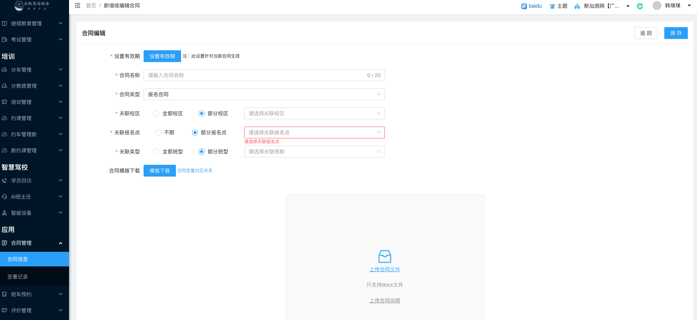Click the 分车管理 sidebar icon
This screenshot has width=697, height=320.
click(x=4, y=70)
